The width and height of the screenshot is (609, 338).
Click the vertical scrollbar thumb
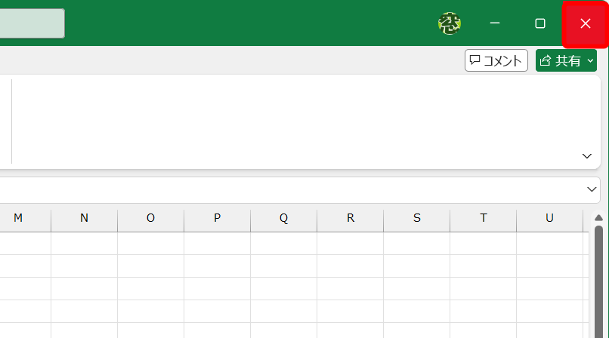coord(598,282)
